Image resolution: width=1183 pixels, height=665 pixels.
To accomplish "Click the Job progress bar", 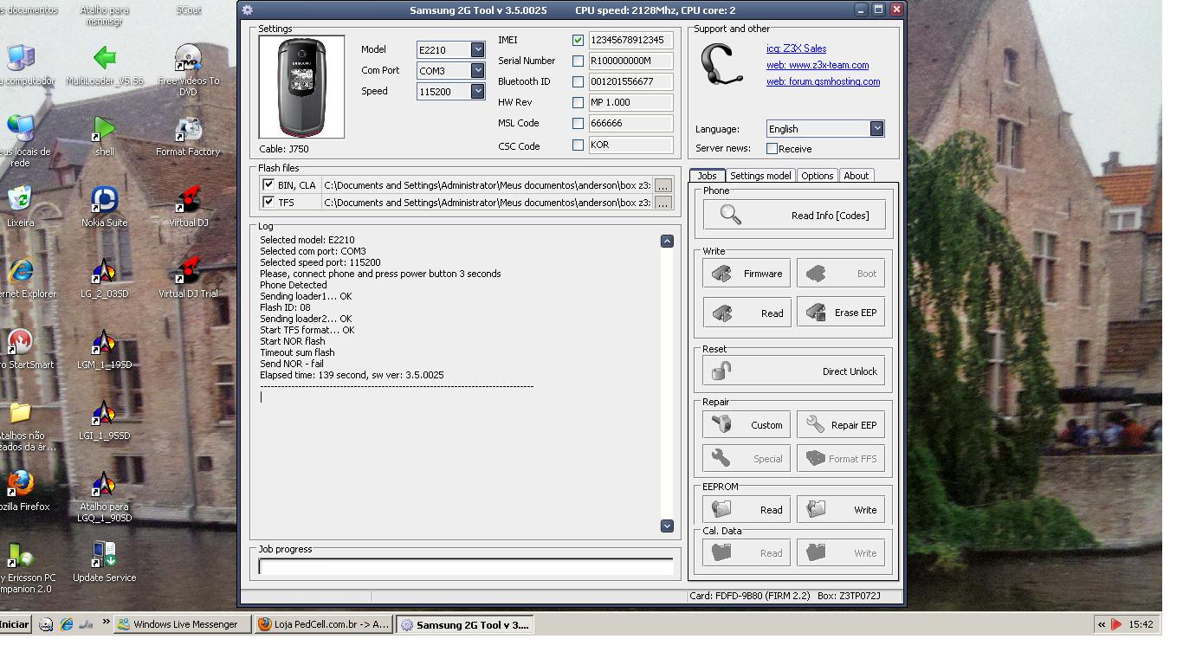I will 466,566.
